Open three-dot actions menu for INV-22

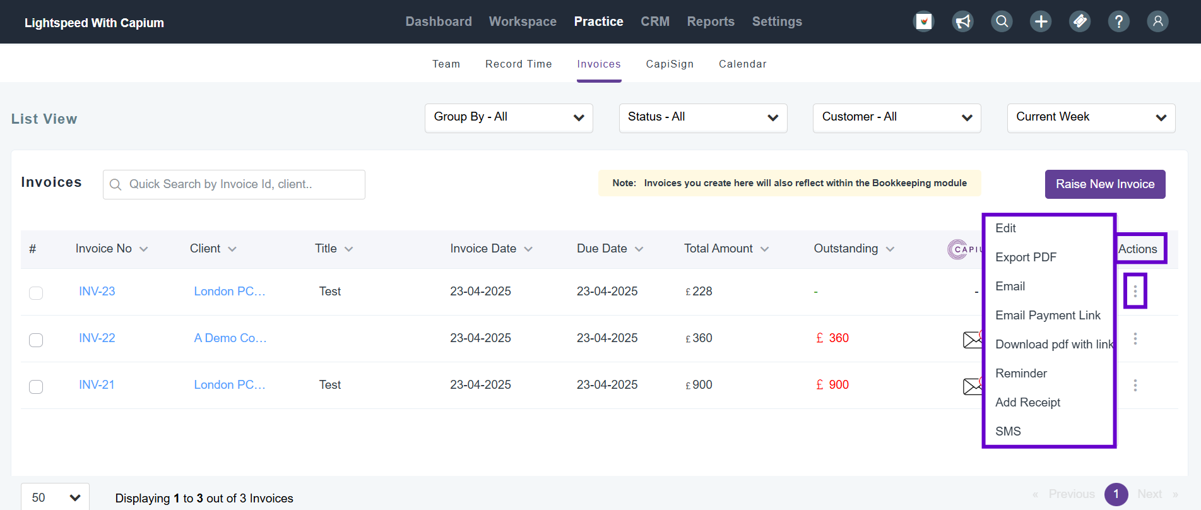1135,339
